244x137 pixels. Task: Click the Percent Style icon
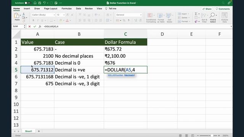click(124, 20)
